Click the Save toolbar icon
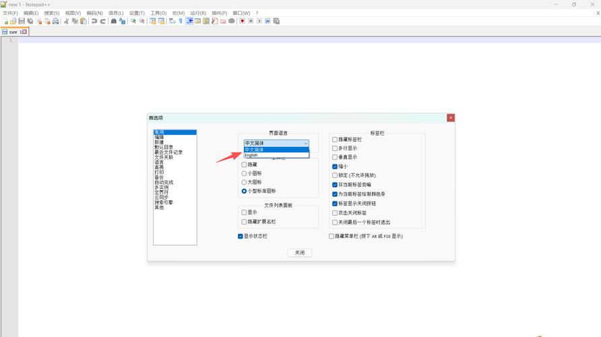The height and width of the screenshot is (337, 601). click(x=22, y=21)
